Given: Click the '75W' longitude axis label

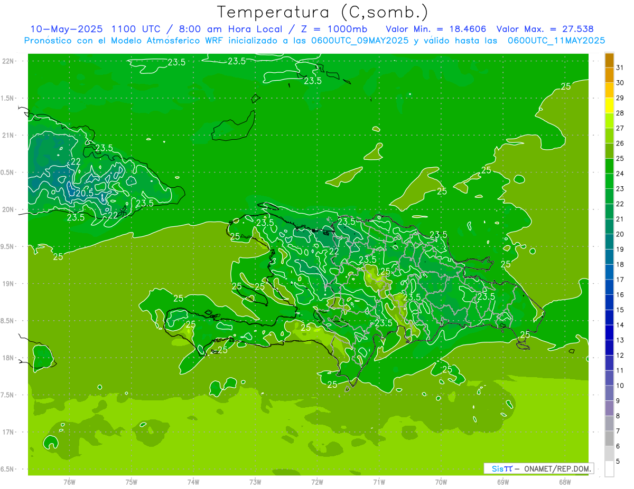Looking at the screenshot, I should 132,482.
